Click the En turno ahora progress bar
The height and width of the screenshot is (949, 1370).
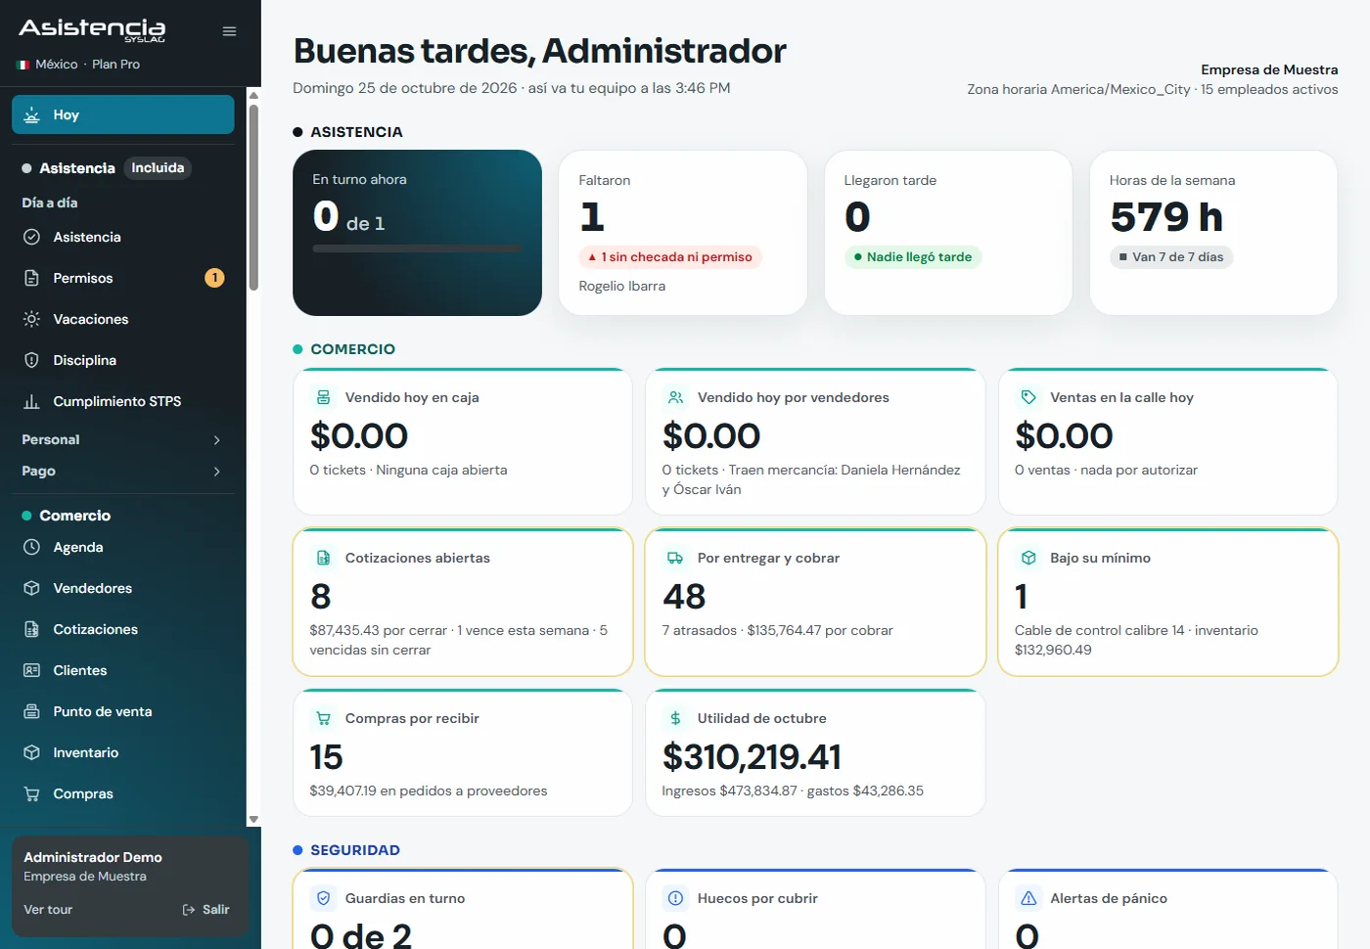pyautogui.click(x=417, y=249)
